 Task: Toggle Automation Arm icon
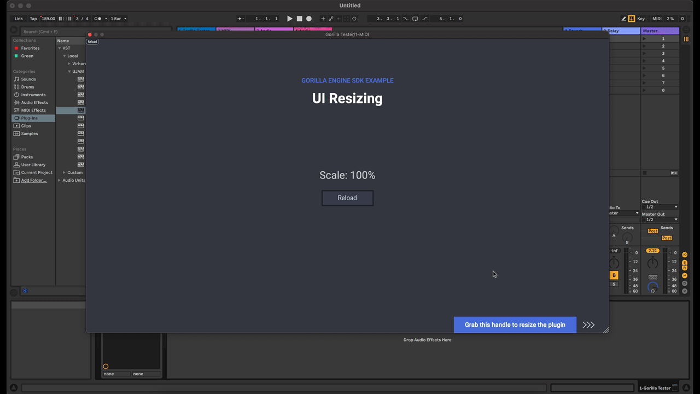(331, 19)
